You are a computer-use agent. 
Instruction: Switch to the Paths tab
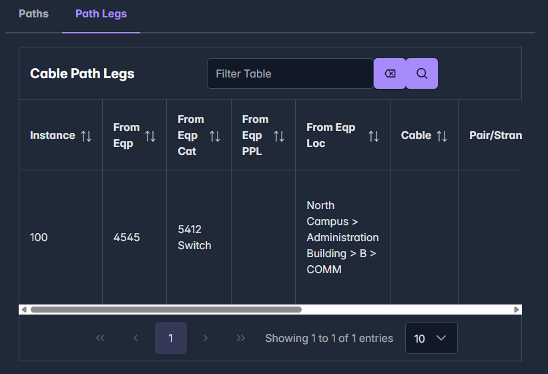point(33,13)
